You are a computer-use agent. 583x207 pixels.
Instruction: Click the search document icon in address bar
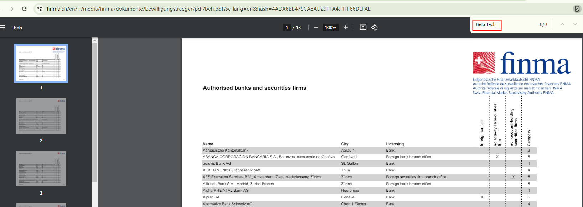coord(577,9)
